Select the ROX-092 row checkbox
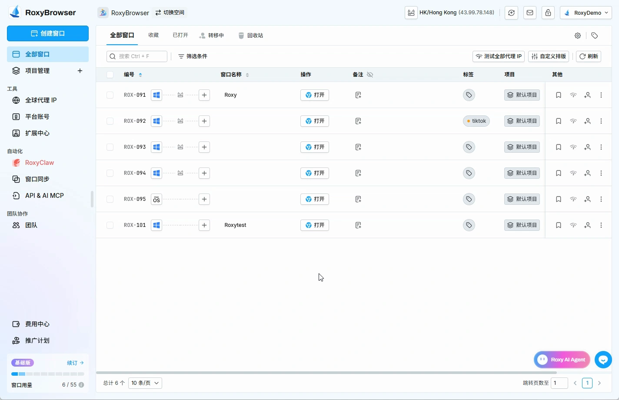Screen dimensions: 619x400 [110, 121]
